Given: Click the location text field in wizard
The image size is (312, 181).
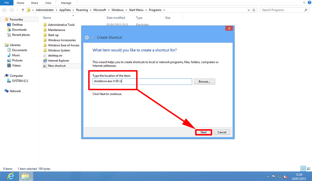Looking at the screenshot, I should (142, 81).
